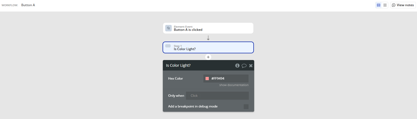
Task: Switch to the compact list workflow view
Action: 385,5
